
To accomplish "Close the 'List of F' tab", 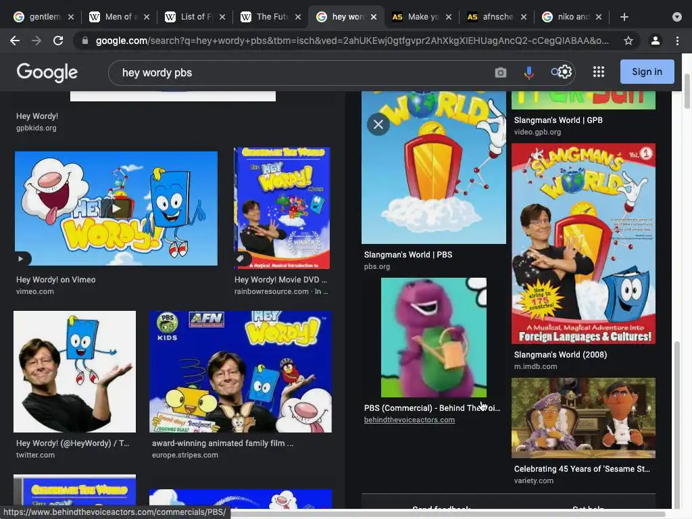I will click(x=222, y=17).
